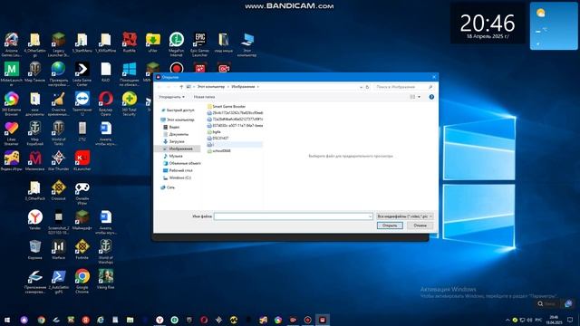The image size is (580, 326).
Task: Open the view options dropdown arrow
Action: [419, 97]
